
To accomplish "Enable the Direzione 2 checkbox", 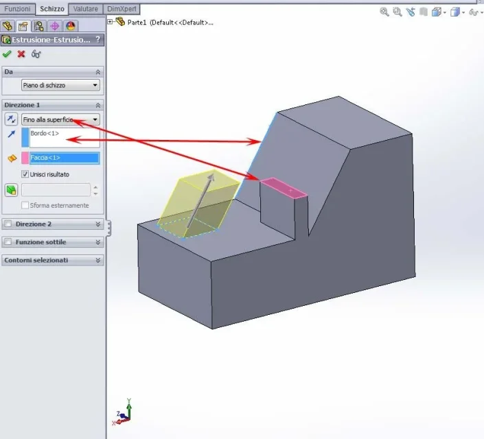I will point(8,224).
